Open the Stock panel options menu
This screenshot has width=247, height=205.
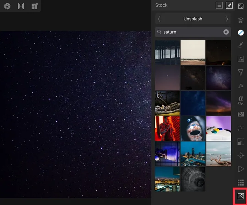(219, 5)
